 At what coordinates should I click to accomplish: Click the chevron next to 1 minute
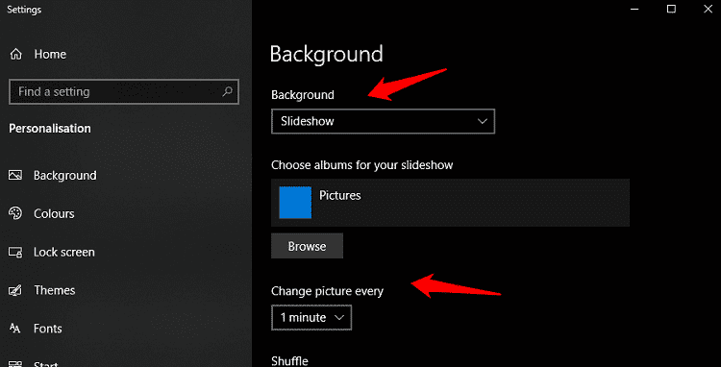point(339,318)
